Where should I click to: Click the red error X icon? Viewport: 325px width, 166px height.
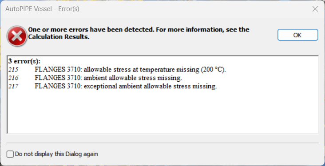pos(17,36)
